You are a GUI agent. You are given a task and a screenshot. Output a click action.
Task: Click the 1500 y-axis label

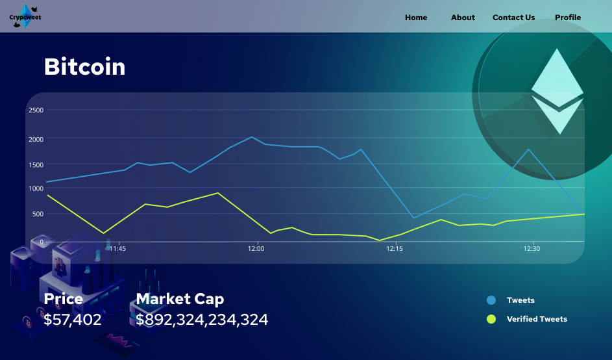(x=36, y=165)
